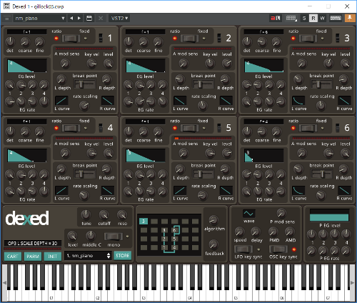Close the Dexed plugin window
This screenshot has height=303, width=357.
[x=347, y=6]
